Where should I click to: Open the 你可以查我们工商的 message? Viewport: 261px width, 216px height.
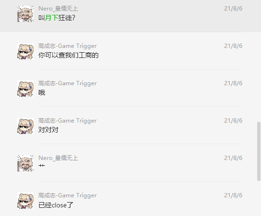pyautogui.click(x=130, y=51)
